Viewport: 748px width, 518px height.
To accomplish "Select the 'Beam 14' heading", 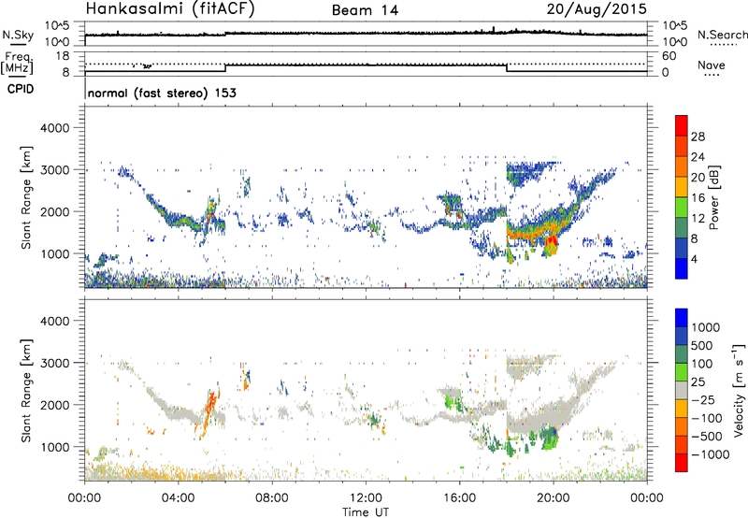I will click(365, 10).
